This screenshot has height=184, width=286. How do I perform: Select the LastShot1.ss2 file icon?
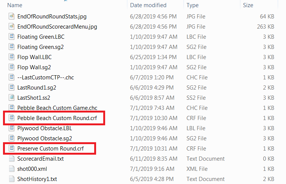[12, 98]
